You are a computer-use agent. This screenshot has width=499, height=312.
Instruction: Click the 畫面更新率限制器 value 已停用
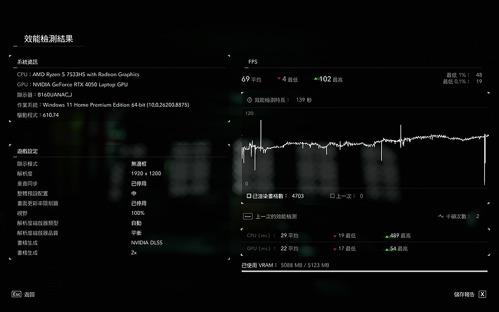tap(139, 203)
